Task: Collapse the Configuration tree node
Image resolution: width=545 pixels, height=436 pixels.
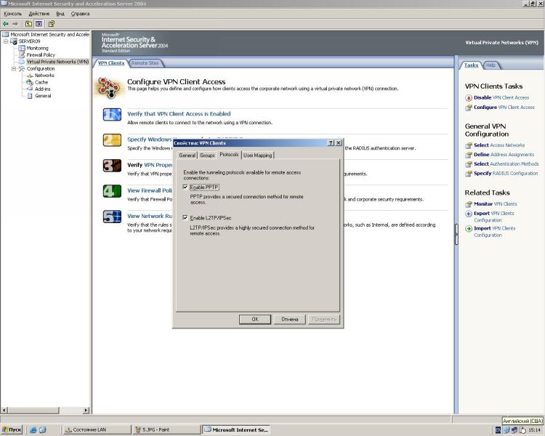Action: tap(14, 68)
